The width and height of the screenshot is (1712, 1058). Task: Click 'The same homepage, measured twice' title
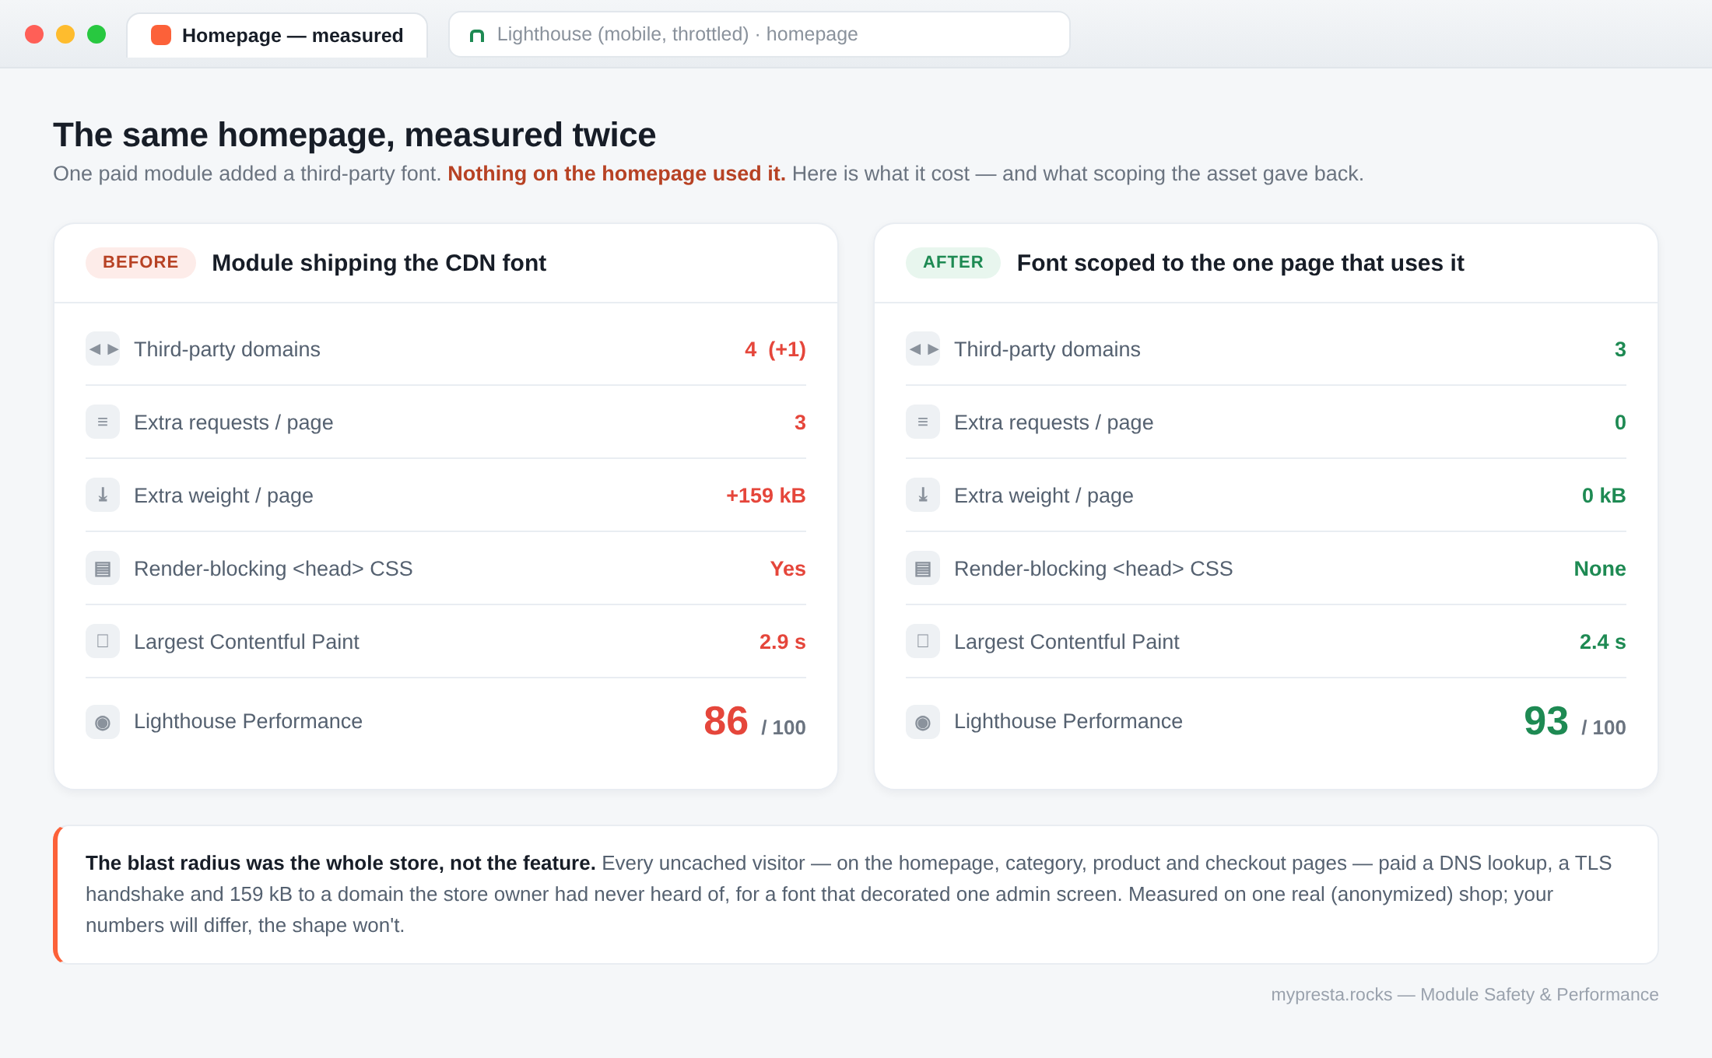point(354,135)
